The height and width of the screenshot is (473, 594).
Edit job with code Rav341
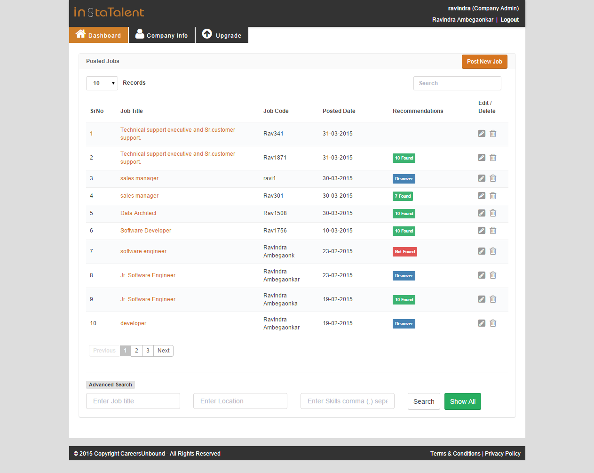click(x=482, y=134)
